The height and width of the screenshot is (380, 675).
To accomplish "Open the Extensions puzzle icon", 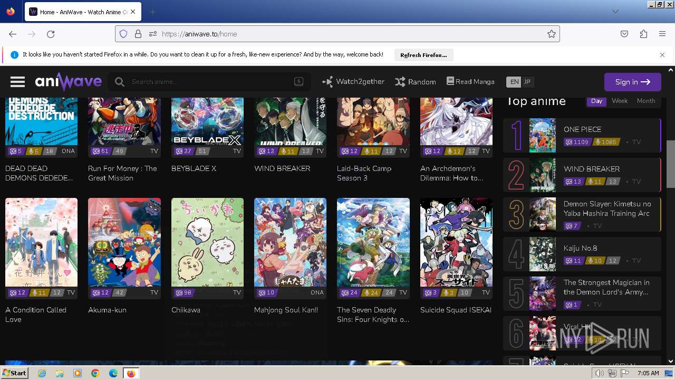I will pos(643,34).
